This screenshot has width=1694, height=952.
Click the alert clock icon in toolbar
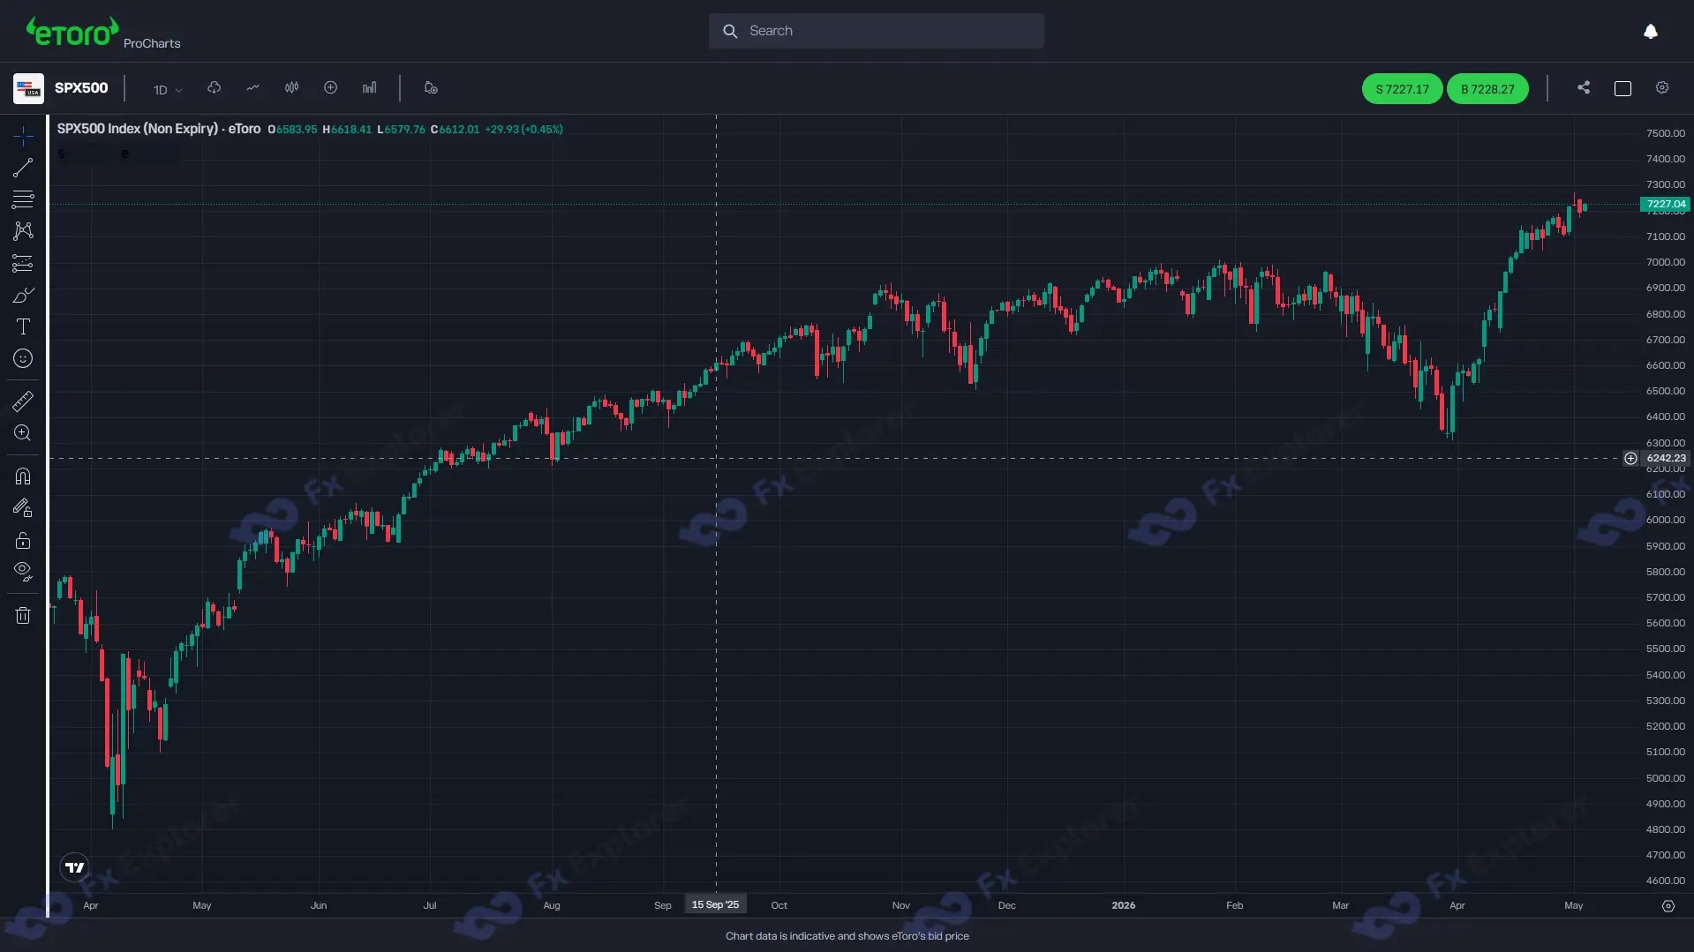(x=431, y=88)
